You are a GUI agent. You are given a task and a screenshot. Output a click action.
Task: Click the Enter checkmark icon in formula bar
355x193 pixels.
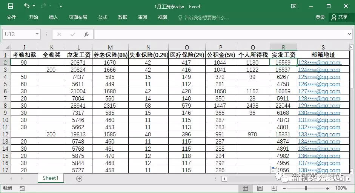coord(73,34)
